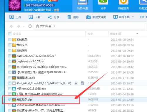Screen dimensions: 147x112
Task: Click the 分享 toolbar button
Action: [x=54, y=17]
